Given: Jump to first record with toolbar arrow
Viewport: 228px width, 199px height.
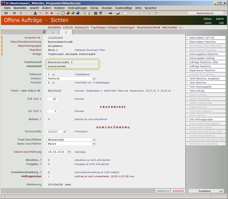Looking at the screenshot, I should pyautogui.click(x=6, y=13).
